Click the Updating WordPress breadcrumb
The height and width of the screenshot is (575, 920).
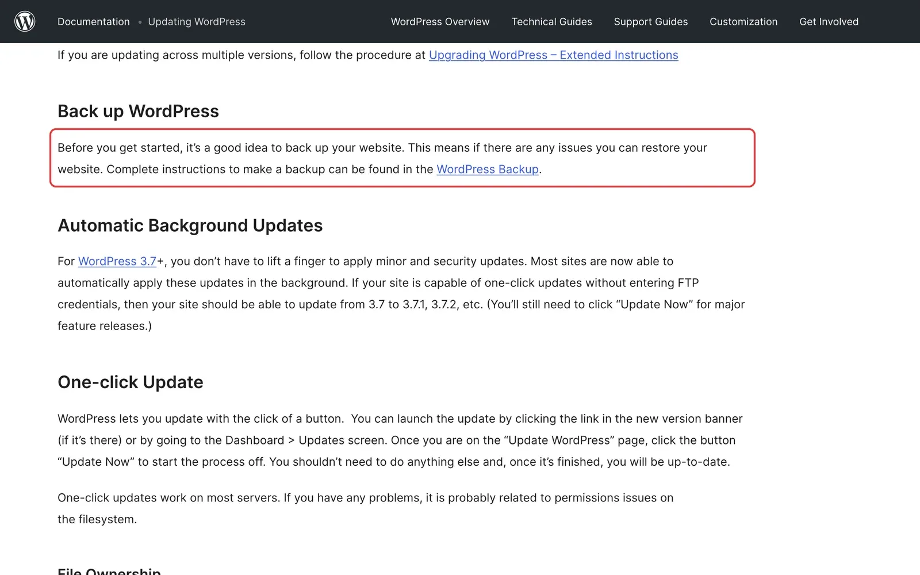(x=197, y=22)
